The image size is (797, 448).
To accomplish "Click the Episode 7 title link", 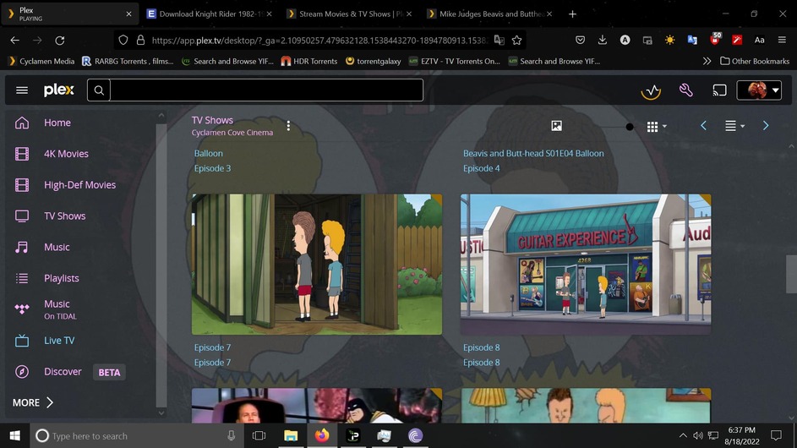I will (x=212, y=347).
